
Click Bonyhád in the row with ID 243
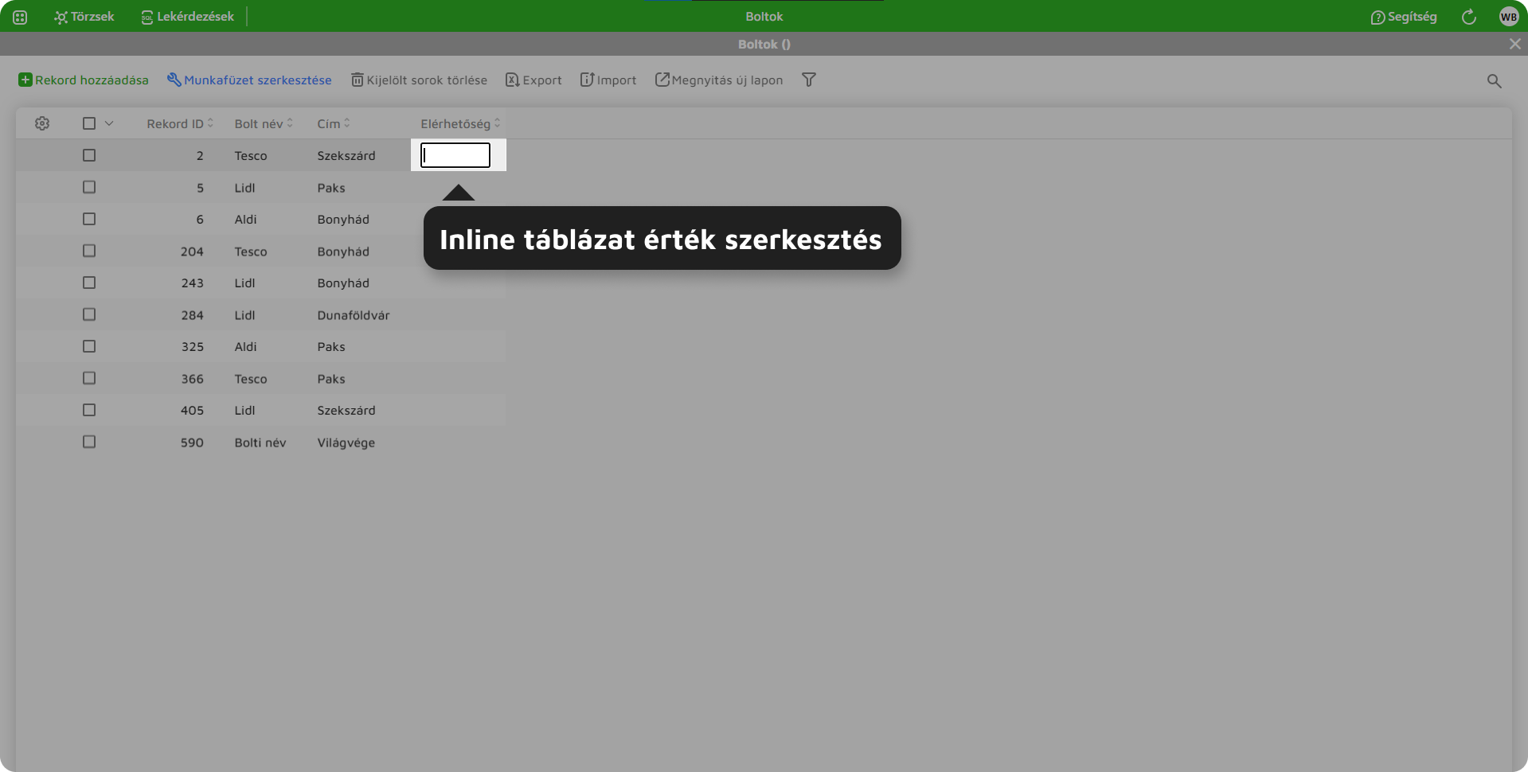[x=343, y=283]
